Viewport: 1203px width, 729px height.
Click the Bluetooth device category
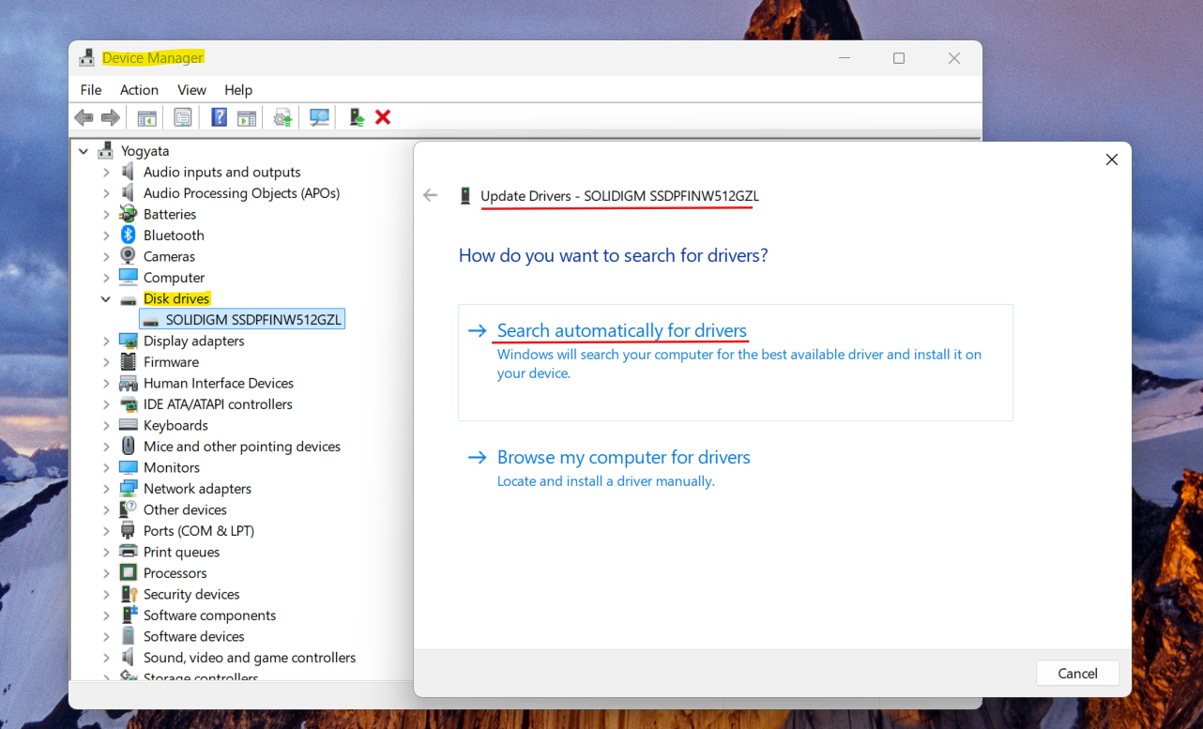pos(173,235)
